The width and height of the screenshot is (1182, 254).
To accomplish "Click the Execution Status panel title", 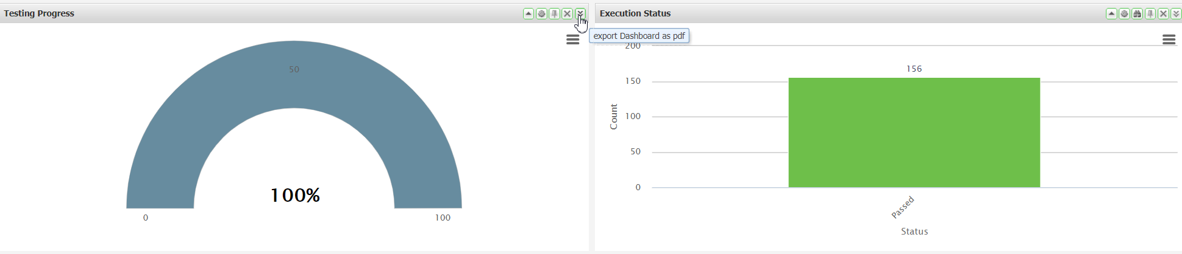I will click(x=635, y=13).
